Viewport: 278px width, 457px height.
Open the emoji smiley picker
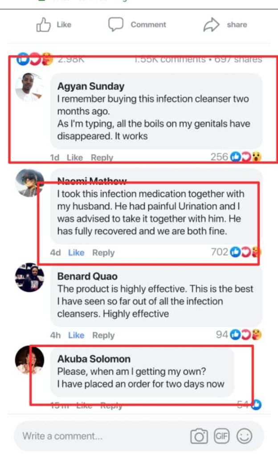[x=244, y=436]
